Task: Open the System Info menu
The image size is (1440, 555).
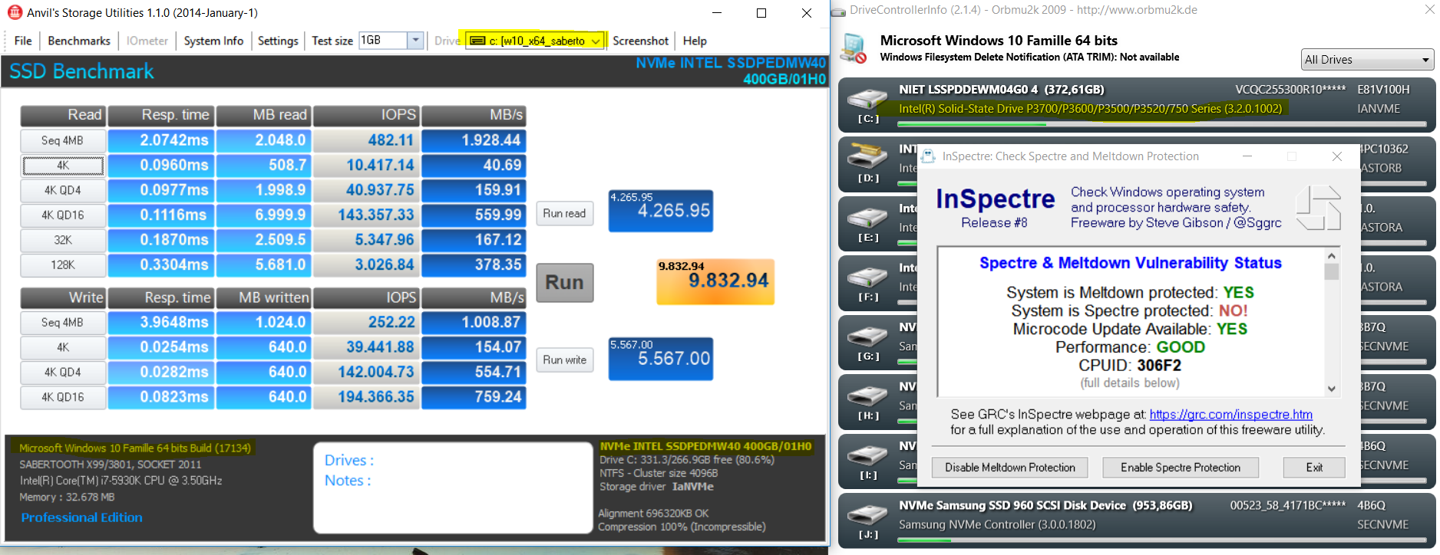Action: [x=213, y=41]
